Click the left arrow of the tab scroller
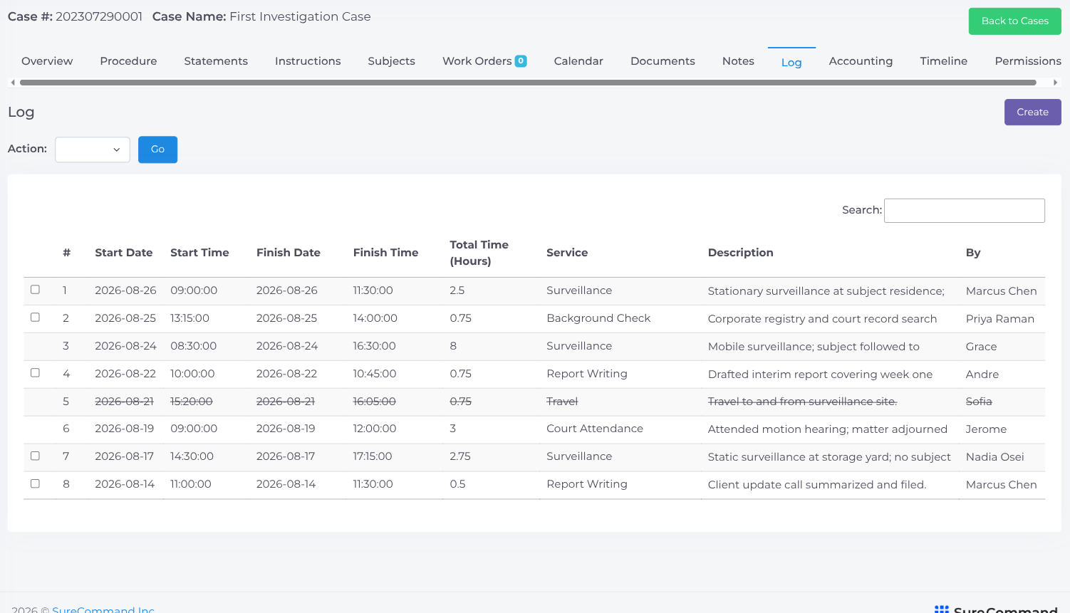Screen dimensions: 1070x613 (x=12, y=83)
